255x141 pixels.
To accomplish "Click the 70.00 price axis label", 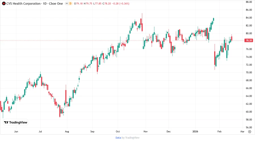I will [x=249, y=72].
